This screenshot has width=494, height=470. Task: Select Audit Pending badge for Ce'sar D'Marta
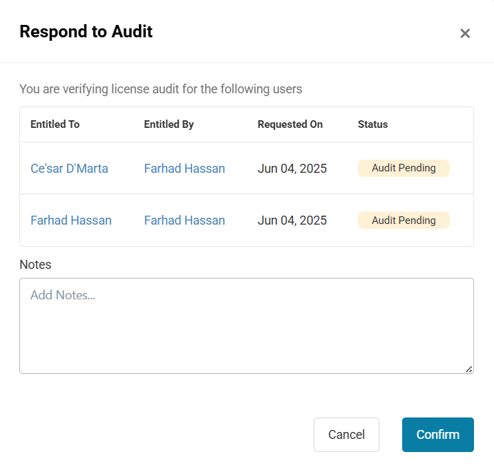[x=403, y=168]
